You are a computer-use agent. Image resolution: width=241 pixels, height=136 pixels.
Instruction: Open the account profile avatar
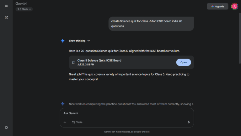coord(234,6)
